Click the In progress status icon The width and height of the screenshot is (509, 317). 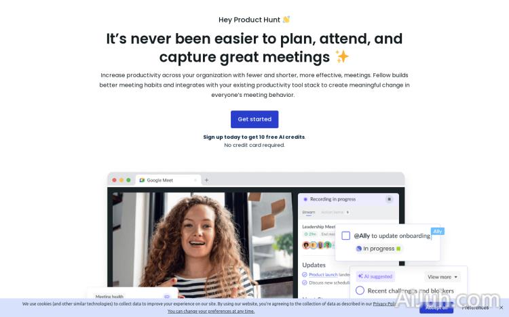[359, 249]
